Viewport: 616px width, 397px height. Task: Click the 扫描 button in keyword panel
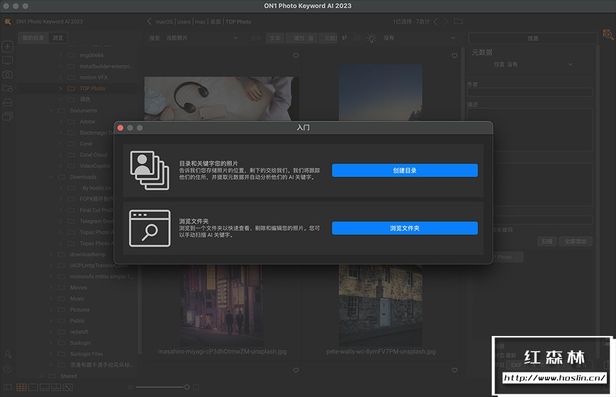[x=547, y=241]
